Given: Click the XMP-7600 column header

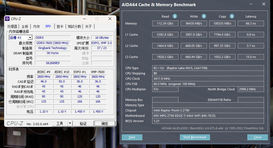Looking at the screenshot, I should coord(98,72).
